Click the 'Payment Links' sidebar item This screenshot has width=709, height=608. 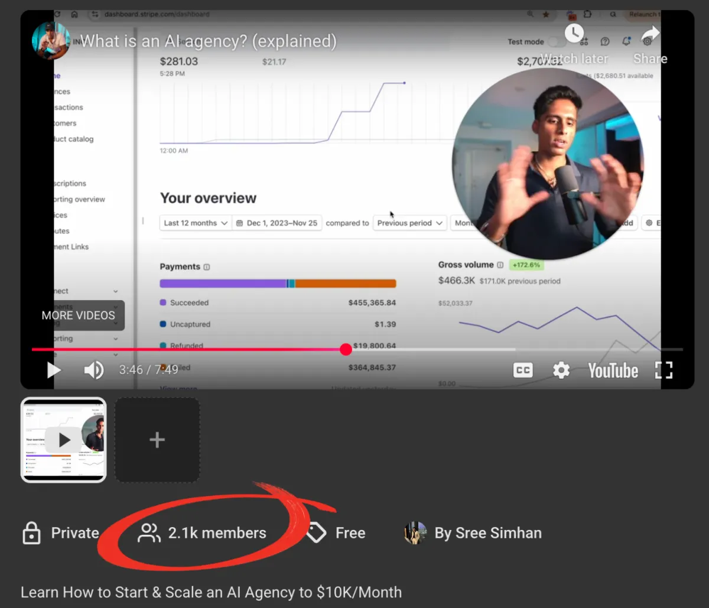click(71, 247)
